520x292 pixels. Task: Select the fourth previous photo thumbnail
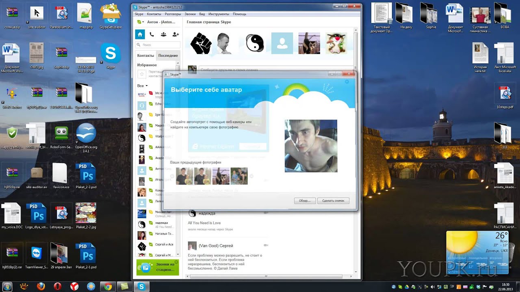point(239,176)
